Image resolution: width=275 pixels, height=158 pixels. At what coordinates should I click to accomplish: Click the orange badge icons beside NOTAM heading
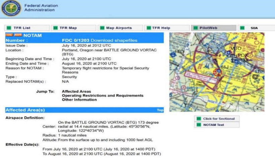click(13, 35)
